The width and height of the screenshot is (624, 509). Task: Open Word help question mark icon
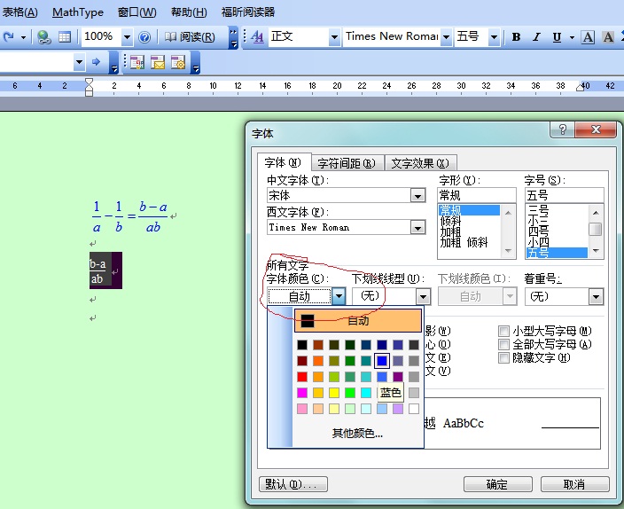pos(144,37)
